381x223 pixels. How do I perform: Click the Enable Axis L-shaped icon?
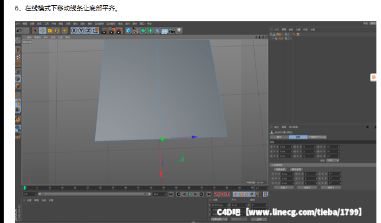click(18, 95)
